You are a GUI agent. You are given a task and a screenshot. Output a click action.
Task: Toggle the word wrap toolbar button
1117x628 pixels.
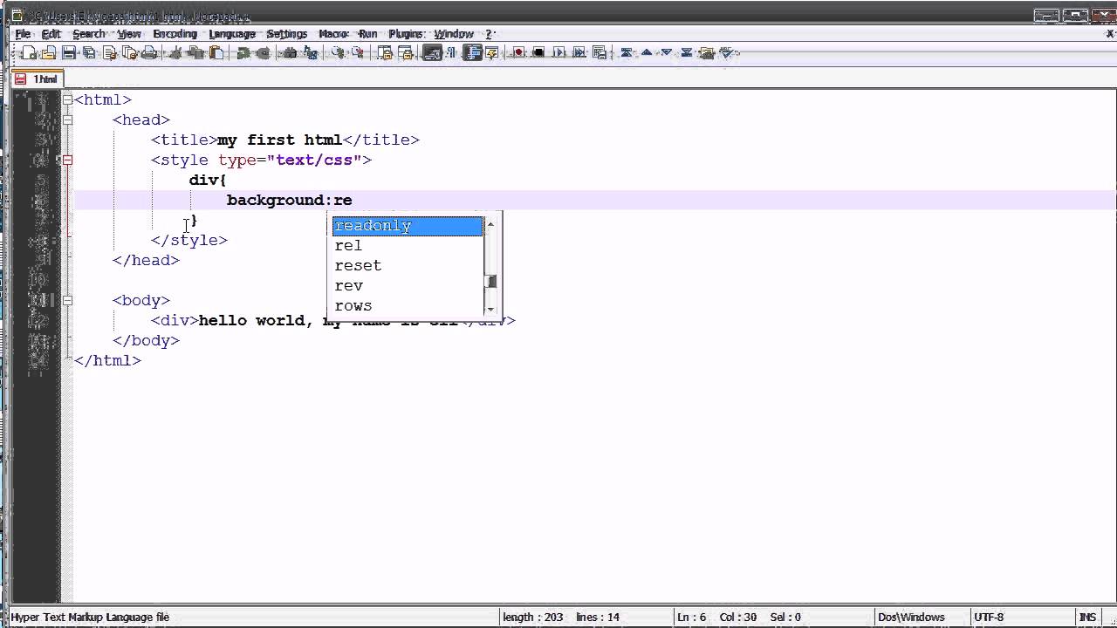click(432, 53)
